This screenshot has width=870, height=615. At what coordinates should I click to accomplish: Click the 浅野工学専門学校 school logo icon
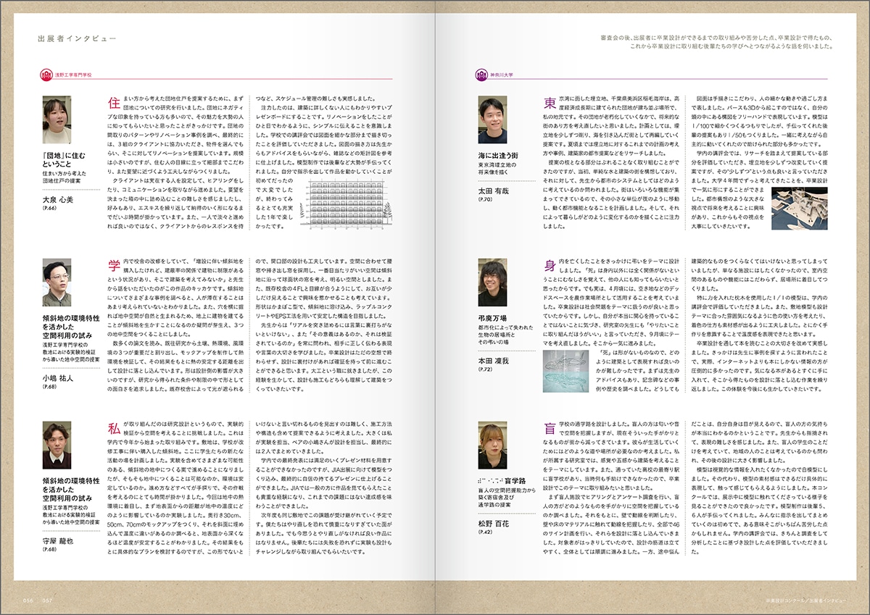pyautogui.click(x=47, y=74)
